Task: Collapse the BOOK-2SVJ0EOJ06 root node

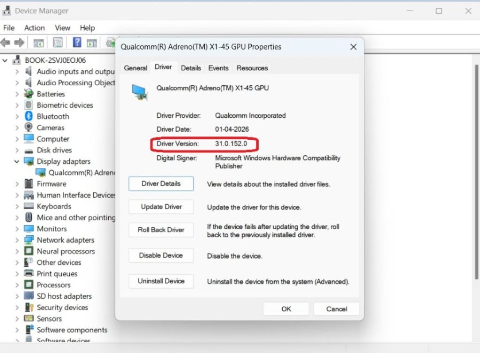Action: [5, 60]
